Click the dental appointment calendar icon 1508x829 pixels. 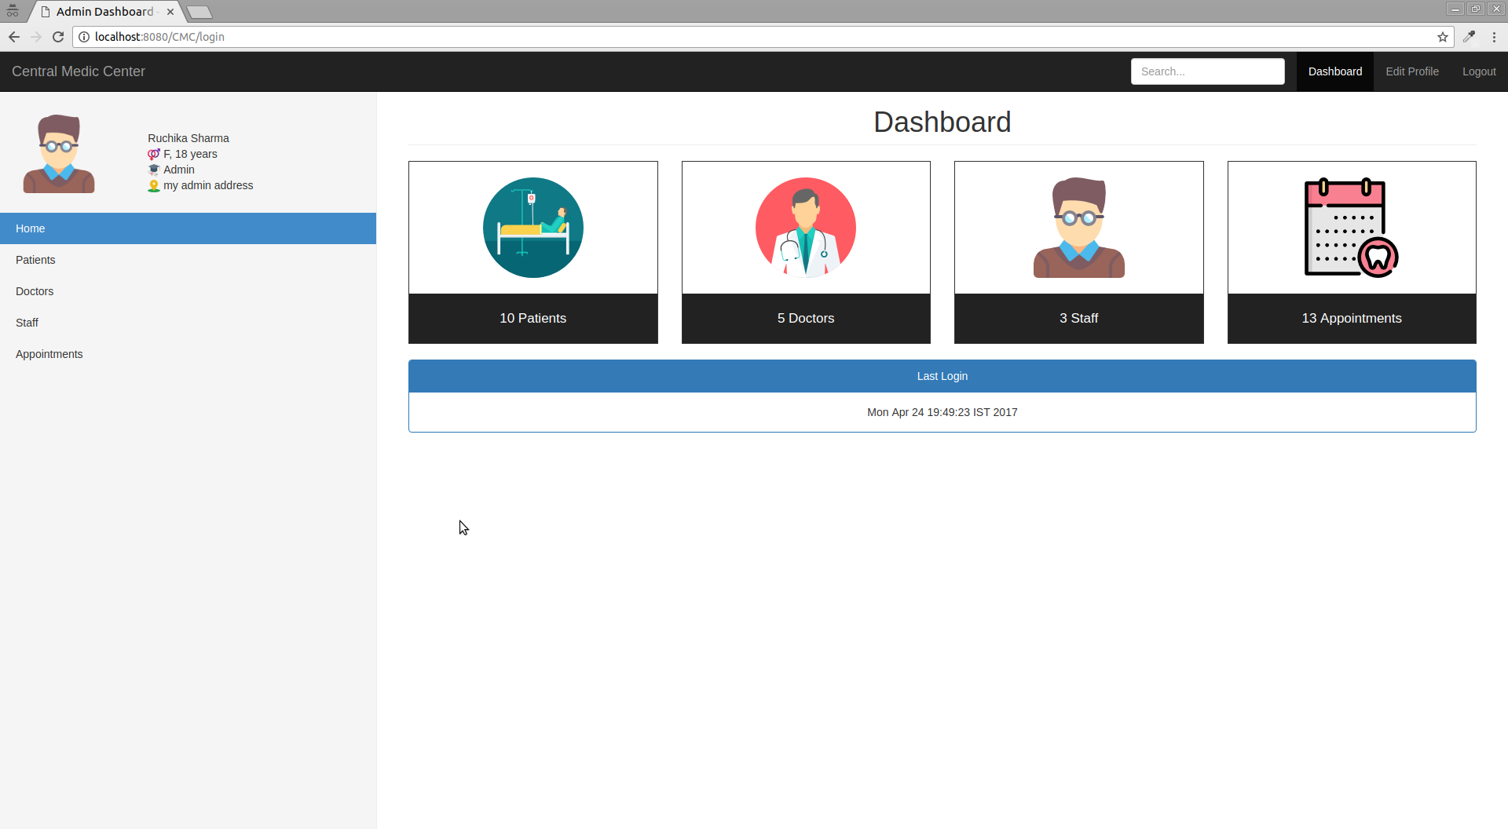point(1351,228)
